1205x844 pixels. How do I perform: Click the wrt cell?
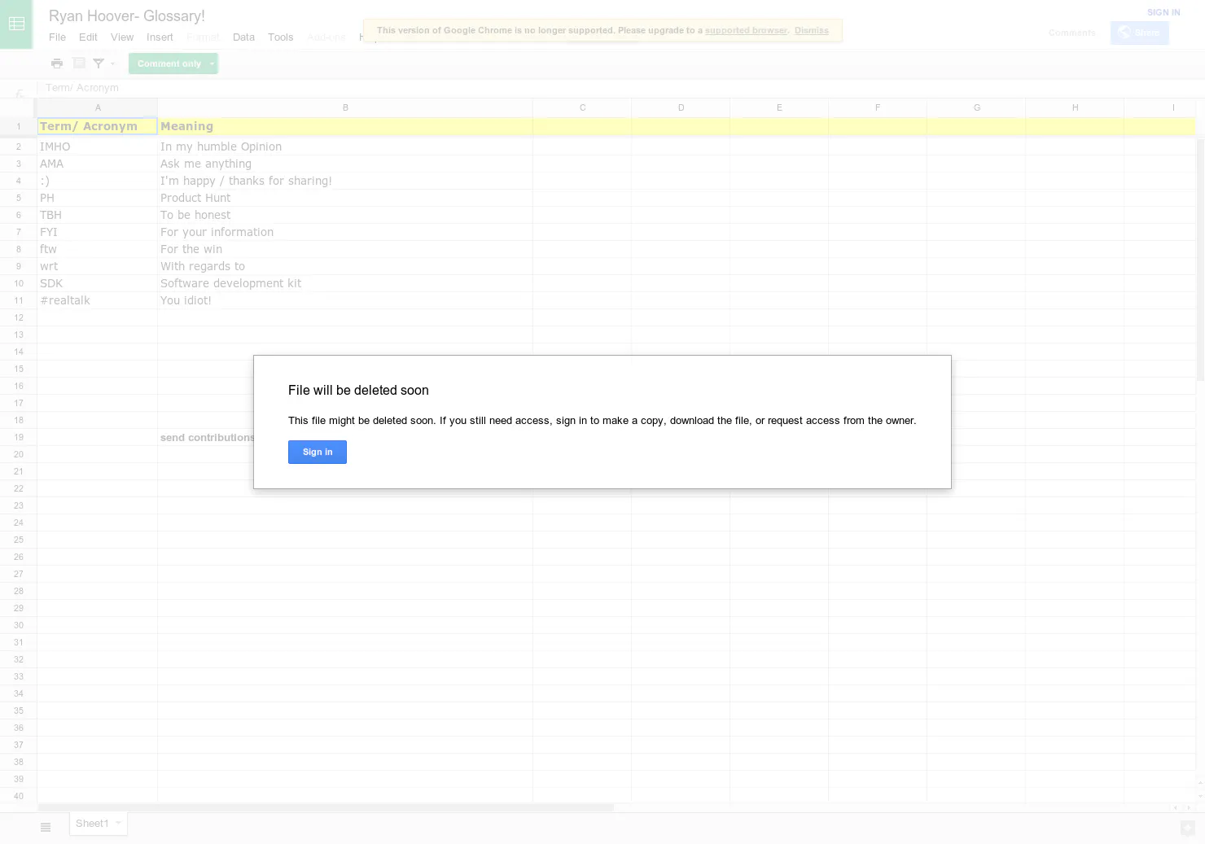point(97,266)
